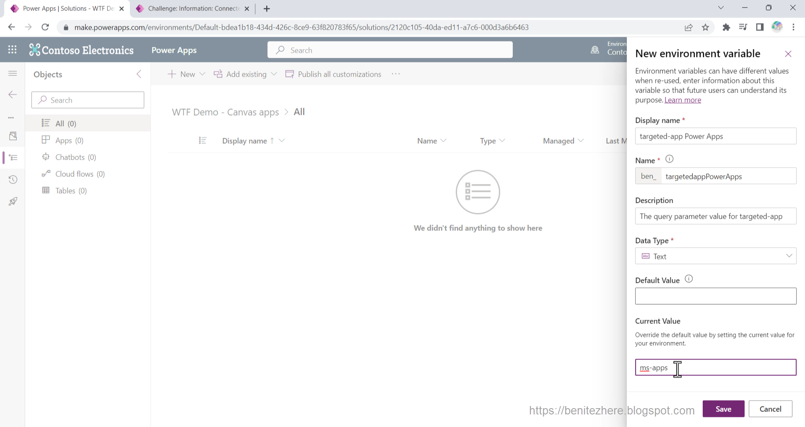Open Managed column filter dropdown

click(581, 140)
